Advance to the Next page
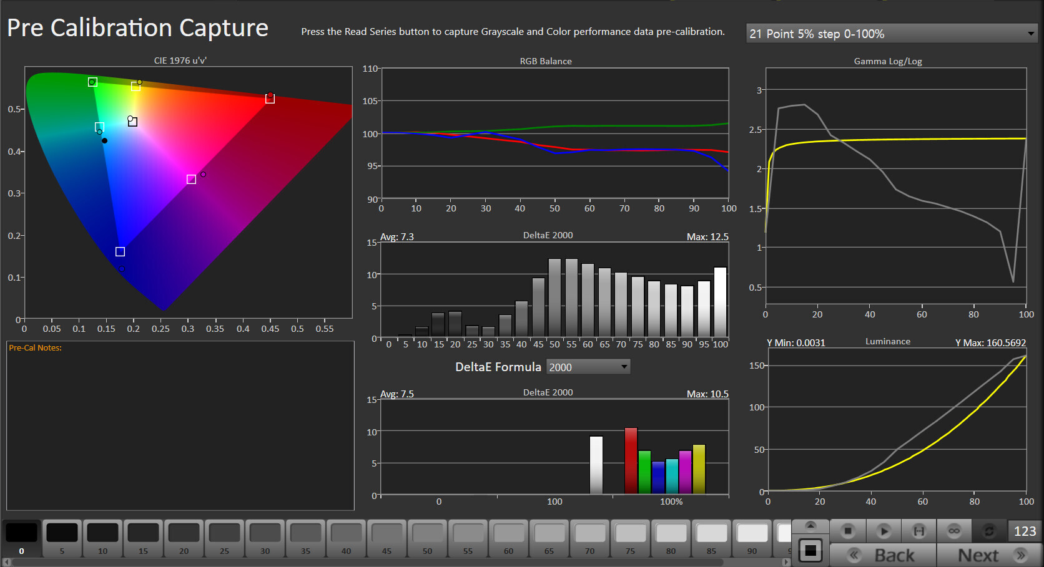 [x=990, y=555]
